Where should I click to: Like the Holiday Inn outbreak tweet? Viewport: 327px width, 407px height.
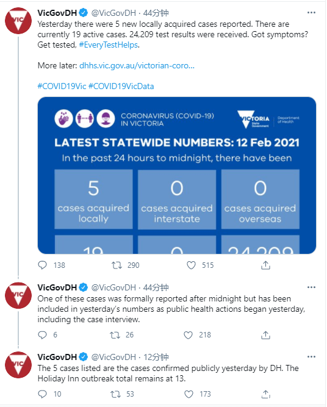pyautogui.click(x=189, y=394)
